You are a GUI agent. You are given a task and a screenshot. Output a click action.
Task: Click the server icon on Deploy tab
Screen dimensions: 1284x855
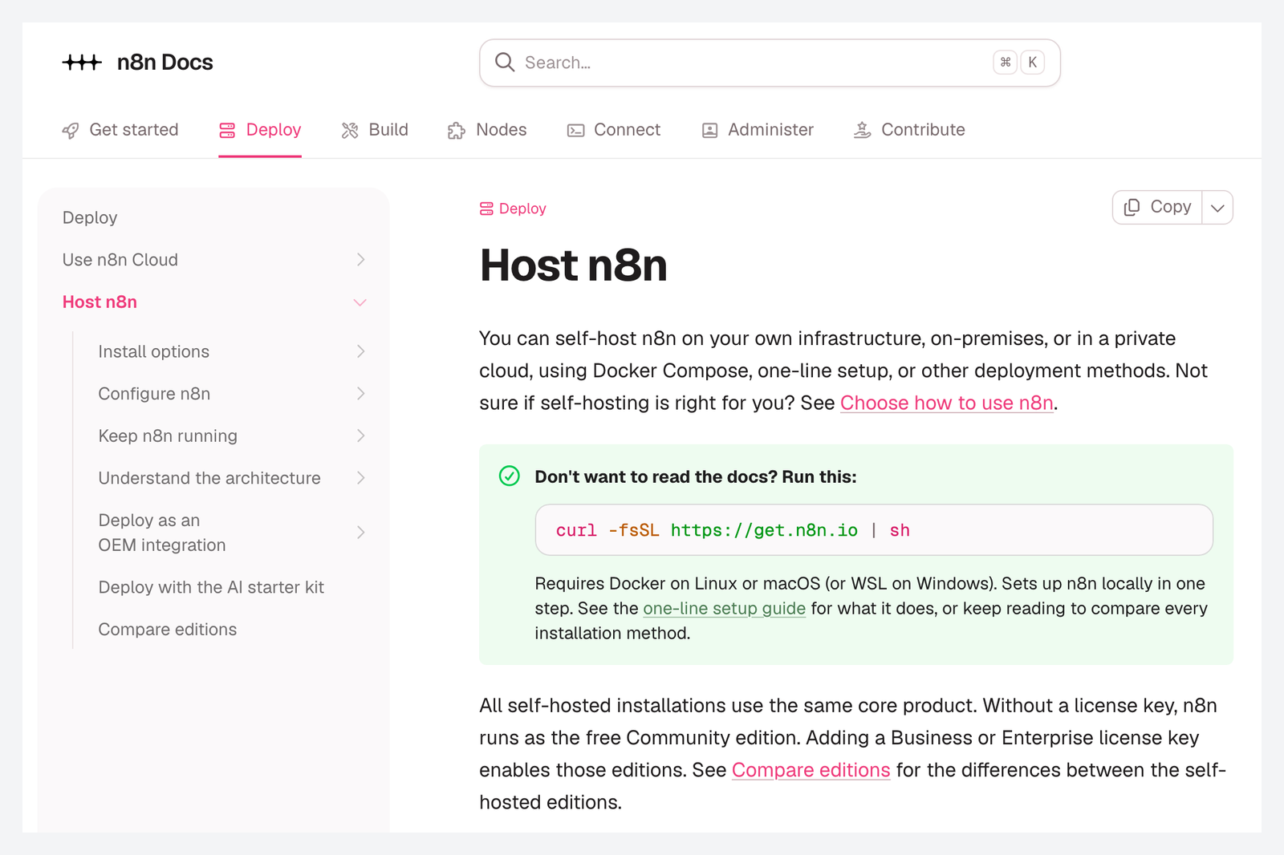click(227, 131)
